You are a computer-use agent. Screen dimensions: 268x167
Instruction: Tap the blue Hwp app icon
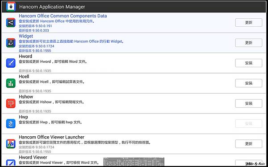click(x=11, y=123)
